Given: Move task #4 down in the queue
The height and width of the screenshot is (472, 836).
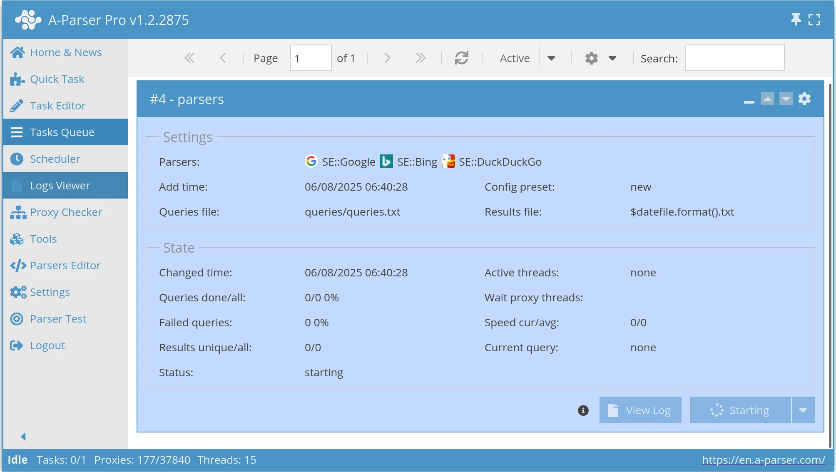Looking at the screenshot, I should click(786, 99).
